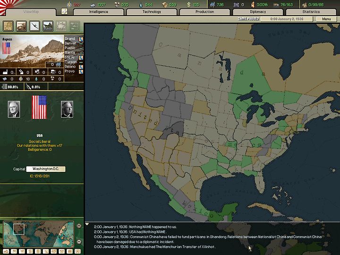The width and height of the screenshot is (340, 255).
Task: Click log entry 'USA had Nothing NAME'
Action: (x=130, y=232)
